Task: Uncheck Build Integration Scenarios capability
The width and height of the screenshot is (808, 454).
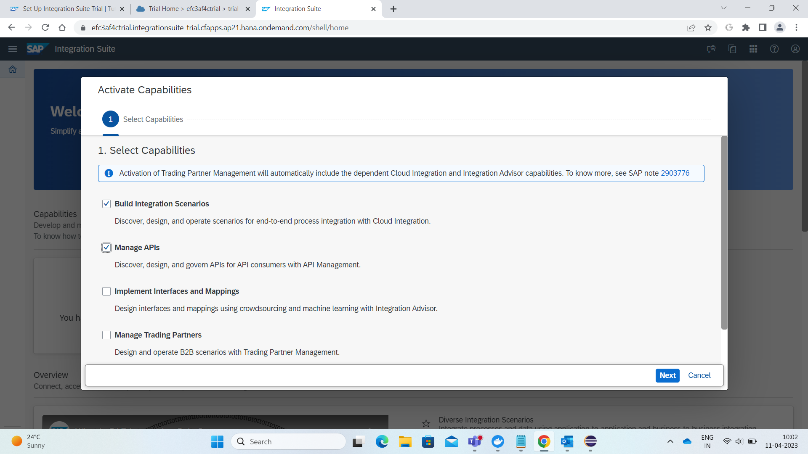Action: coord(106,203)
